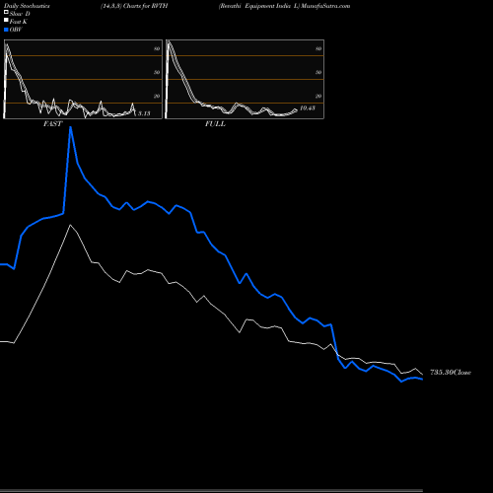
Task: Click the peak of the blue OBV line
Action: tap(70, 127)
